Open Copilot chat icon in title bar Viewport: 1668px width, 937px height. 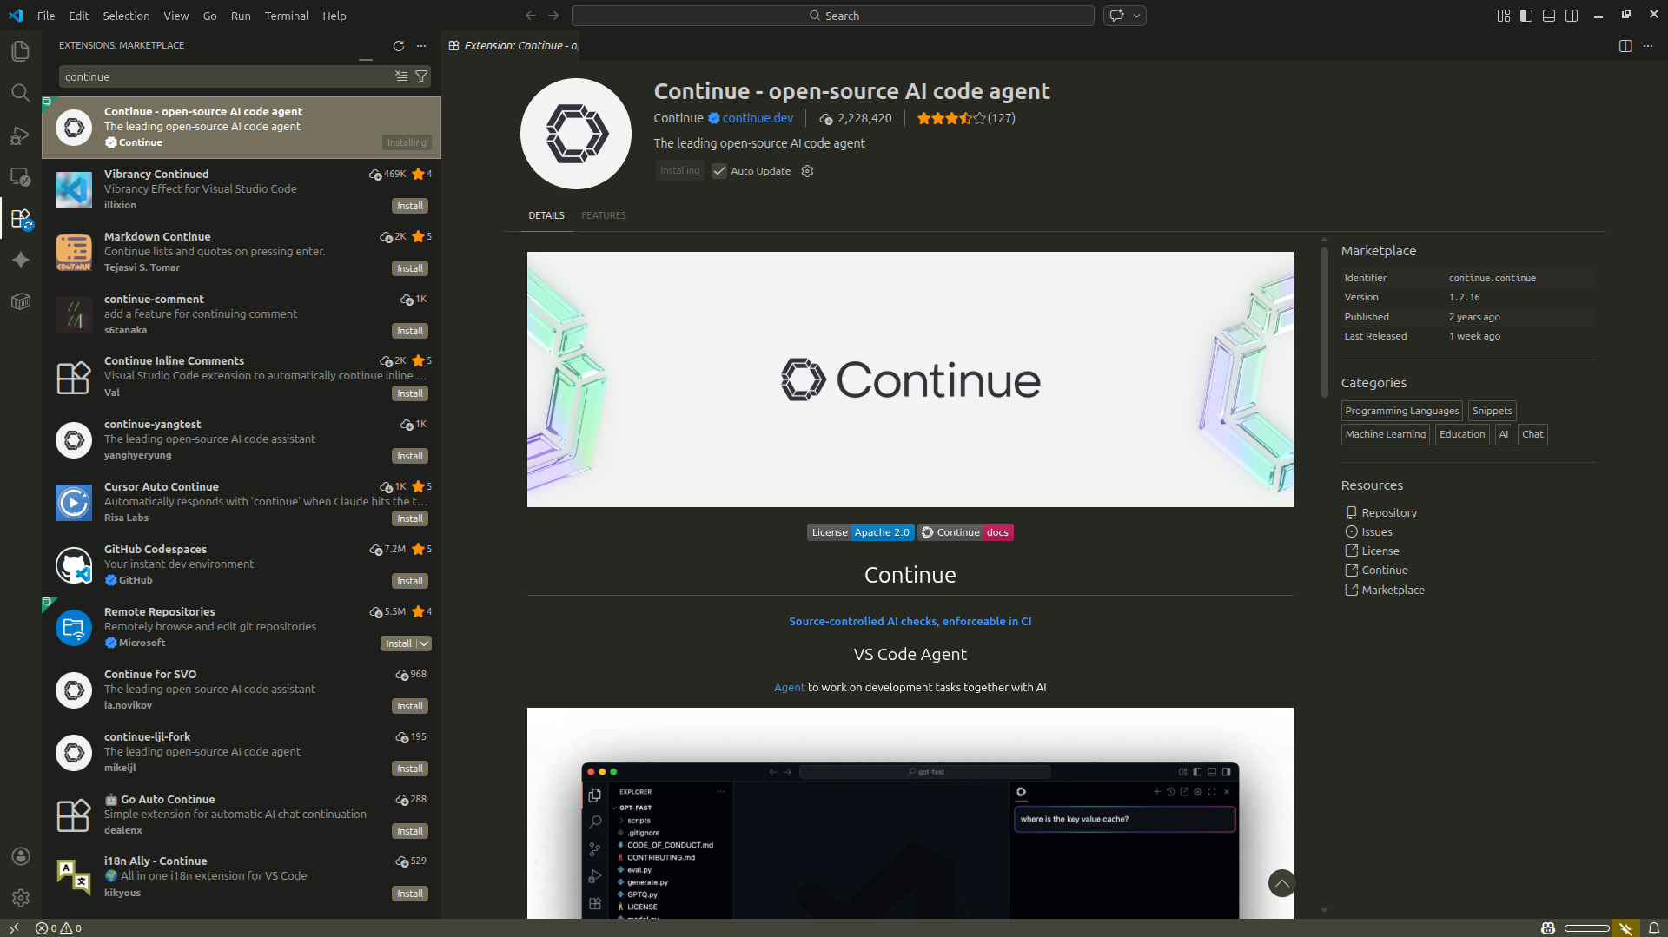click(1116, 16)
